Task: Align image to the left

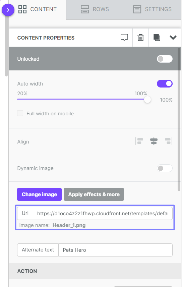Action: pos(139,141)
